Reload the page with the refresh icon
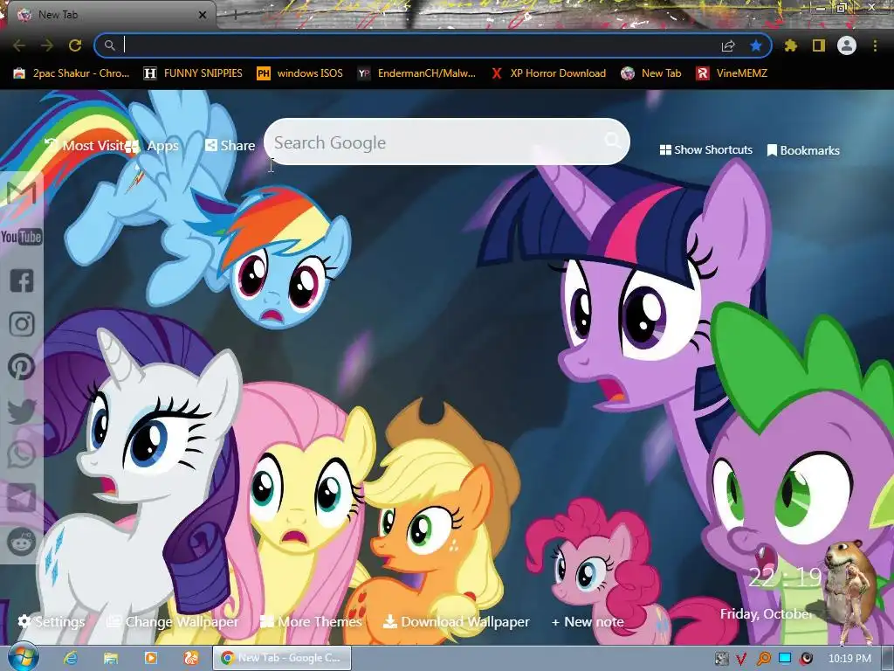 [x=75, y=45]
